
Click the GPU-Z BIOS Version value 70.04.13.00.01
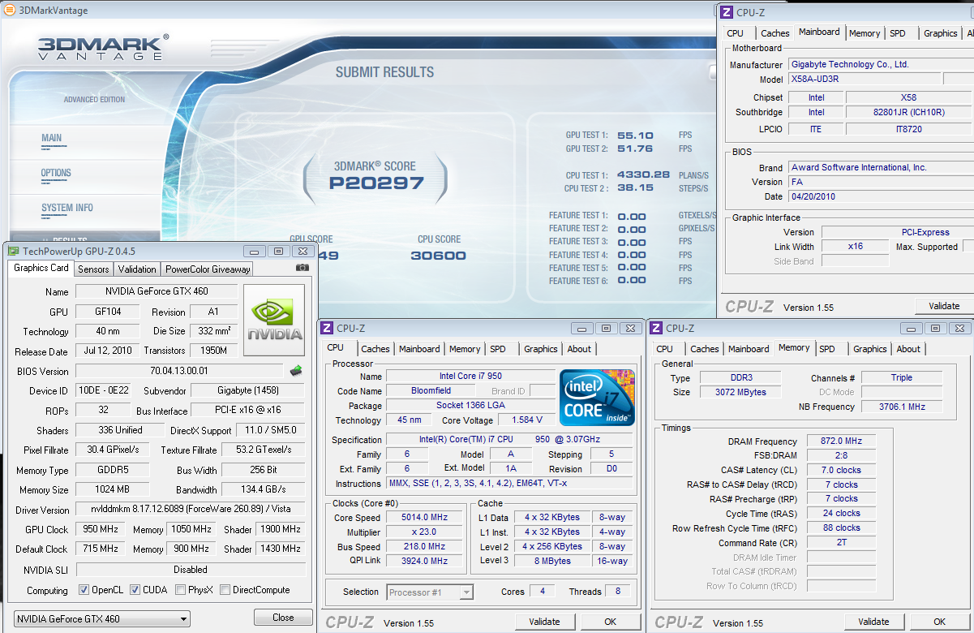179,371
